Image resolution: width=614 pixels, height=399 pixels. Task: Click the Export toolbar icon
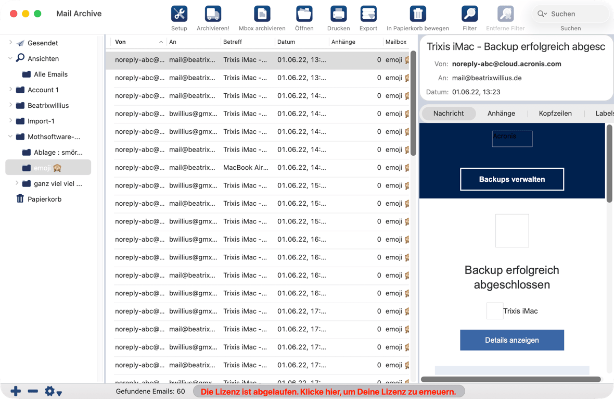point(368,14)
